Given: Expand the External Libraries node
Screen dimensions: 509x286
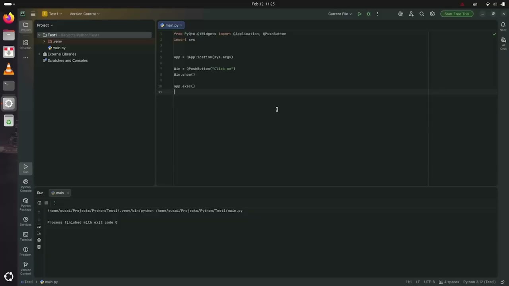Looking at the screenshot, I should (x=39, y=54).
